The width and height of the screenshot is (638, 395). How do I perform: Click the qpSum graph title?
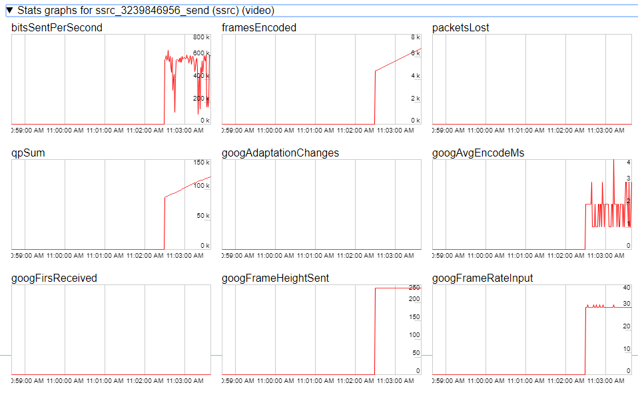(29, 153)
